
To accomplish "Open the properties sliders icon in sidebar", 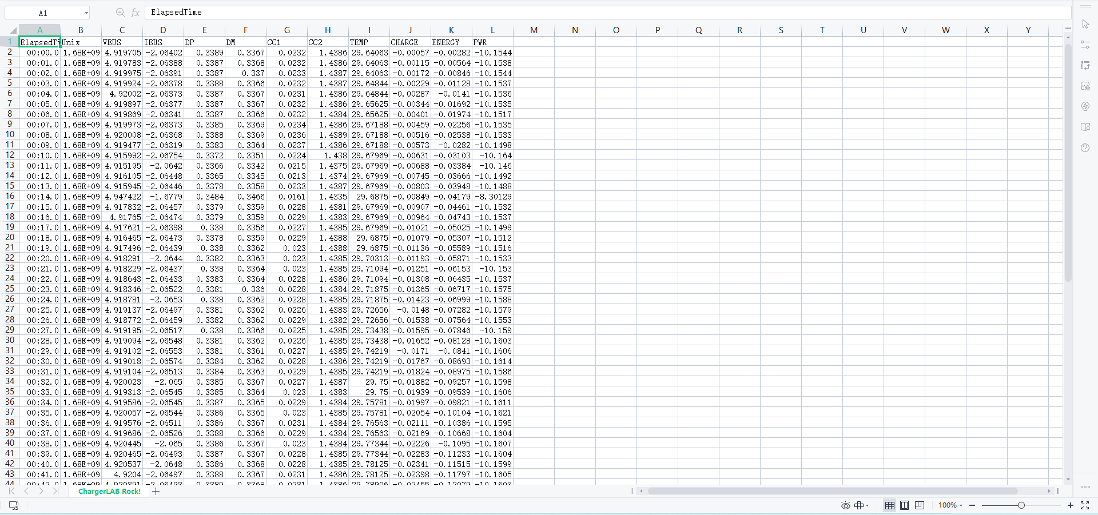I will 1085,45.
